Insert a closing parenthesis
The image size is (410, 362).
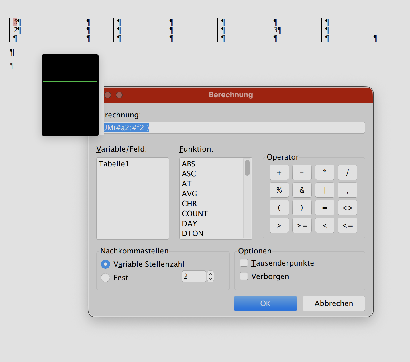tap(302, 208)
